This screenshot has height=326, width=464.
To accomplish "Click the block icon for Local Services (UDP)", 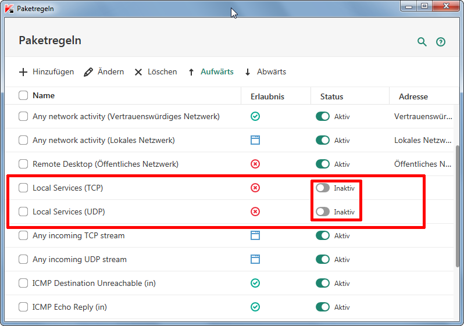I will click(x=255, y=212).
